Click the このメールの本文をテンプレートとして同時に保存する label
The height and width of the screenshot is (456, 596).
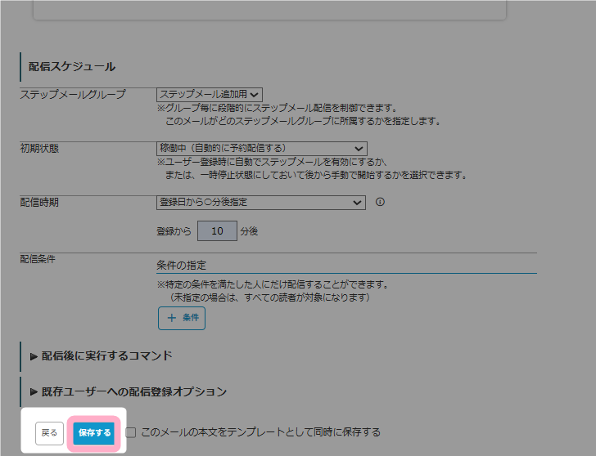[261, 432]
